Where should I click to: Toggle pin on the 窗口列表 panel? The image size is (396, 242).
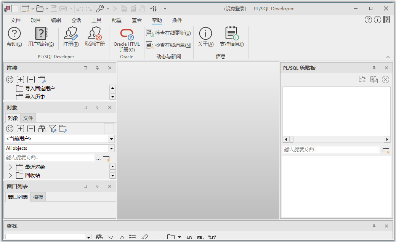[x=97, y=186]
